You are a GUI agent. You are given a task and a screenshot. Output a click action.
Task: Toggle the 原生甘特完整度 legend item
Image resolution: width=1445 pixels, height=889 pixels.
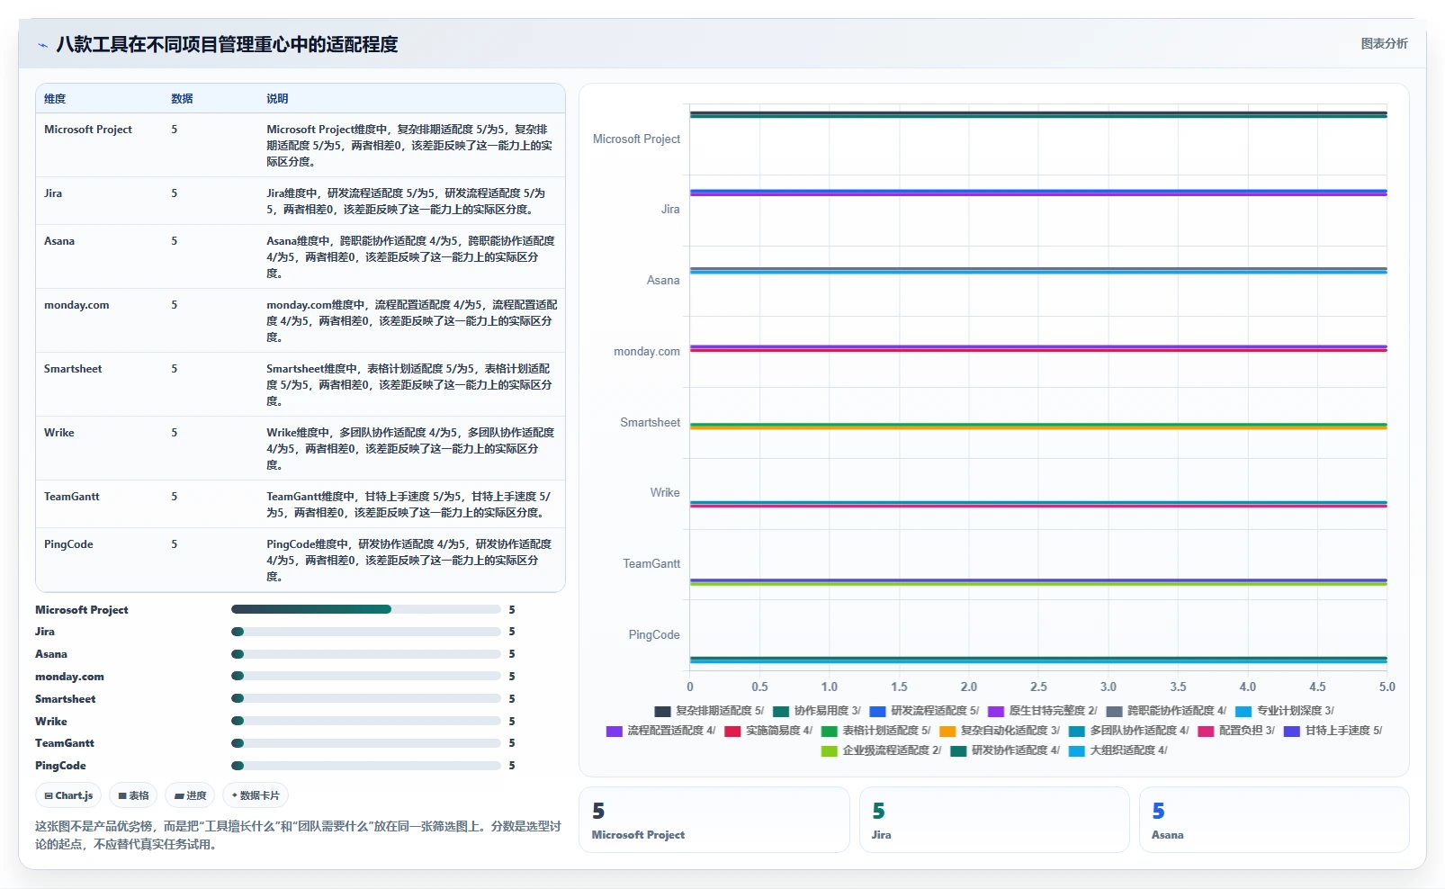(1042, 711)
